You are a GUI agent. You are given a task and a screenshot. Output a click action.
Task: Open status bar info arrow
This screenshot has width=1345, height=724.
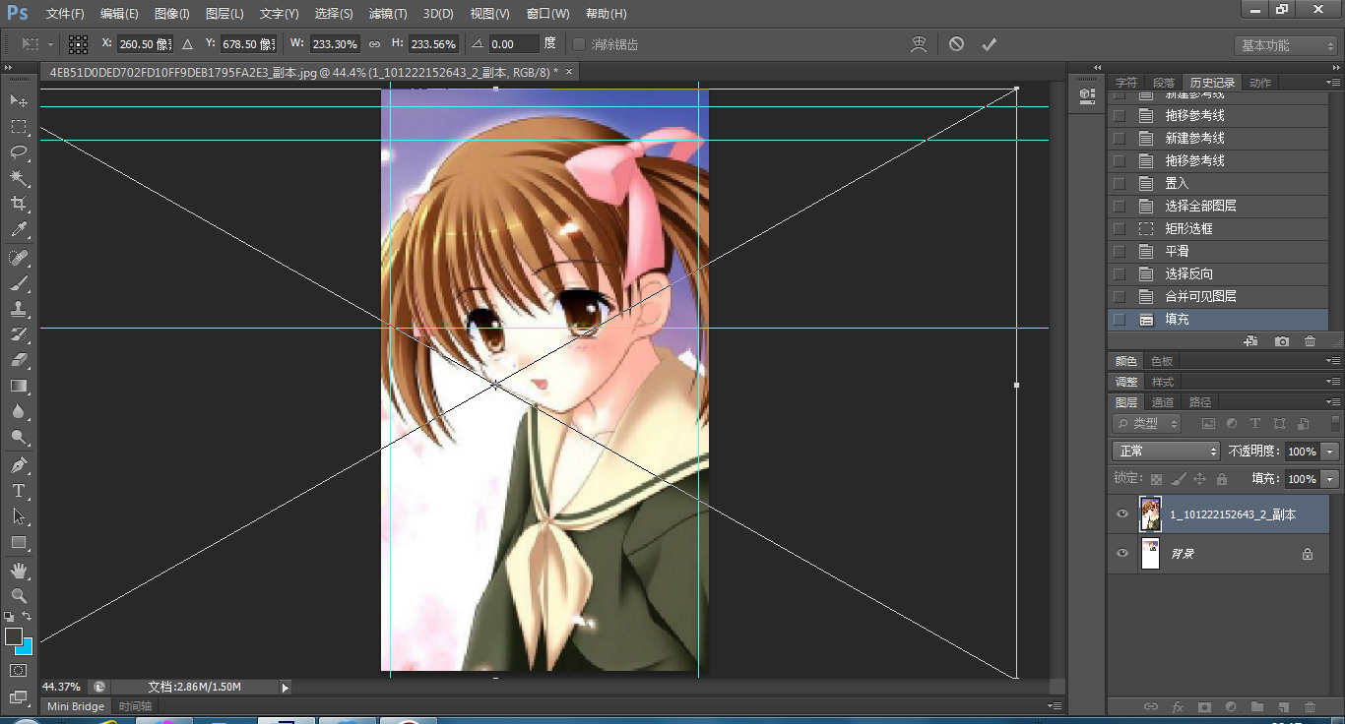click(286, 687)
